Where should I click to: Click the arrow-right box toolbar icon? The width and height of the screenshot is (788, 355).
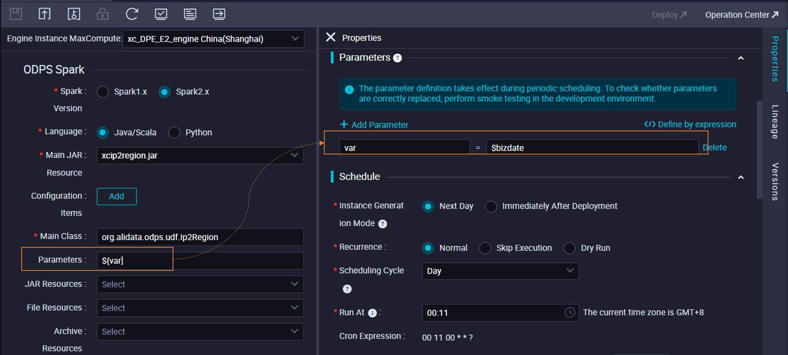(x=219, y=14)
